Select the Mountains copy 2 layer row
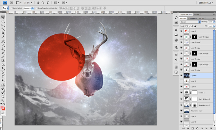The height and width of the screenshot is (130, 216). click(196, 105)
